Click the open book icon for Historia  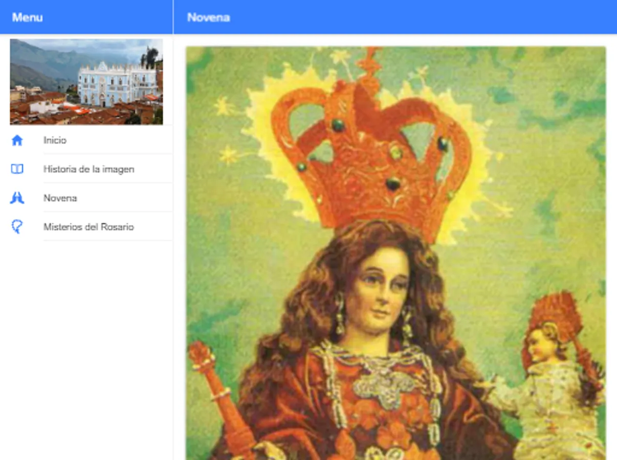click(x=17, y=169)
